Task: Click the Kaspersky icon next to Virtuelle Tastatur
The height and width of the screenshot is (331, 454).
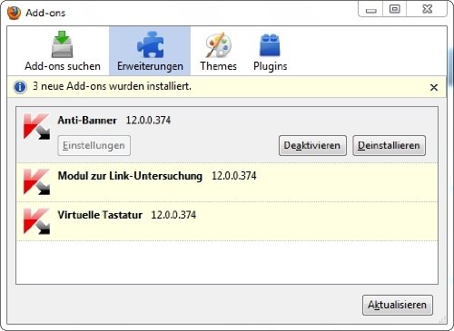Action: [36, 221]
